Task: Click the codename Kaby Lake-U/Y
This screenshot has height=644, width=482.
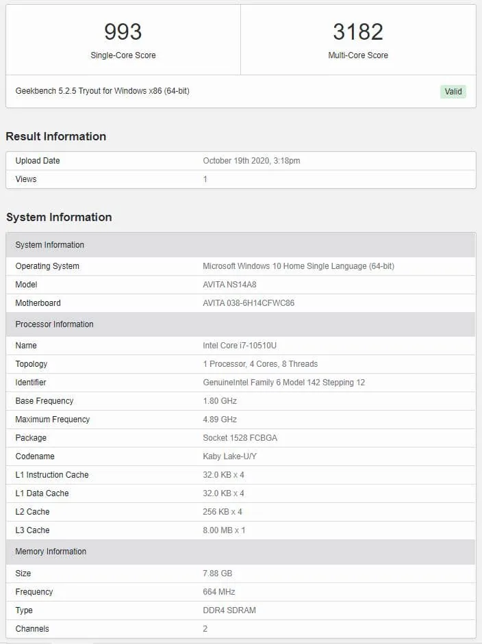Action: pyautogui.click(x=229, y=456)
